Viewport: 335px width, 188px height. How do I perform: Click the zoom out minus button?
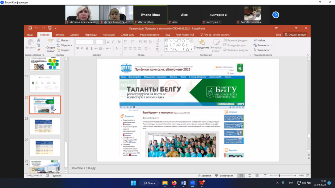point(271,176)
